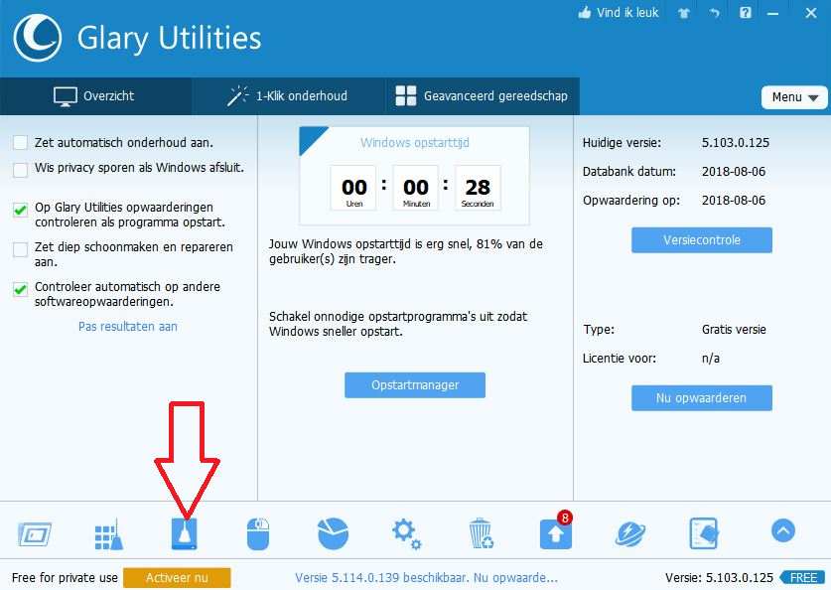Click the 'Databank datum' value 2018-08-06
This screenshot has height=590, width=831.
pos(734,171)
